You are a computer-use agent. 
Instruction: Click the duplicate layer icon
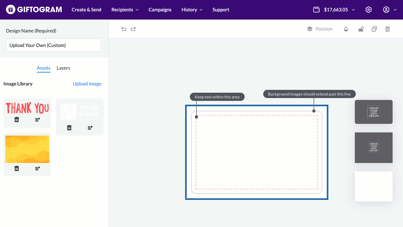click(x=374, y=29)
